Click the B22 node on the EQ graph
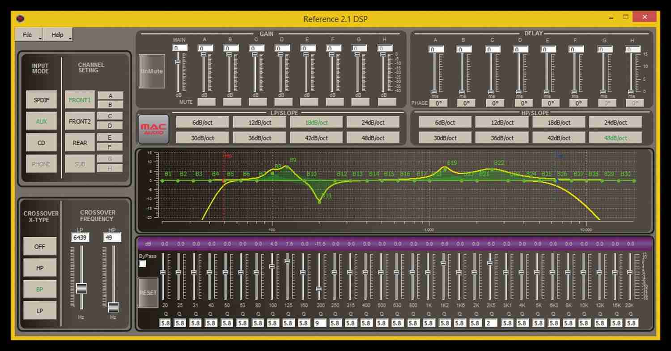Image resolution: width=671 pixels, height=351 pixels. [x=493, y=170]
